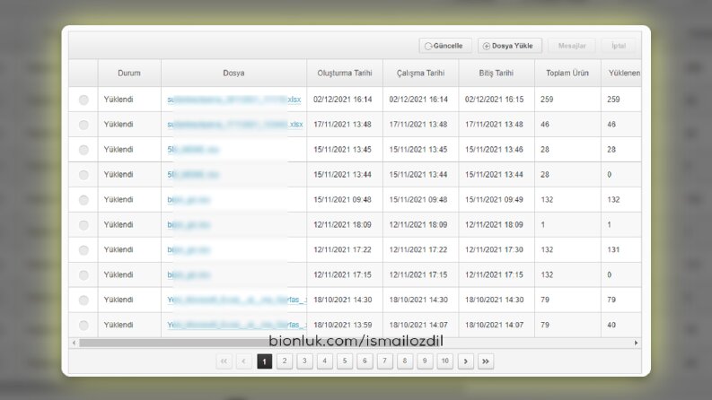Click Yüklendi status in 02/12/2021 row

pyautogui.click(x=118, y=100)
